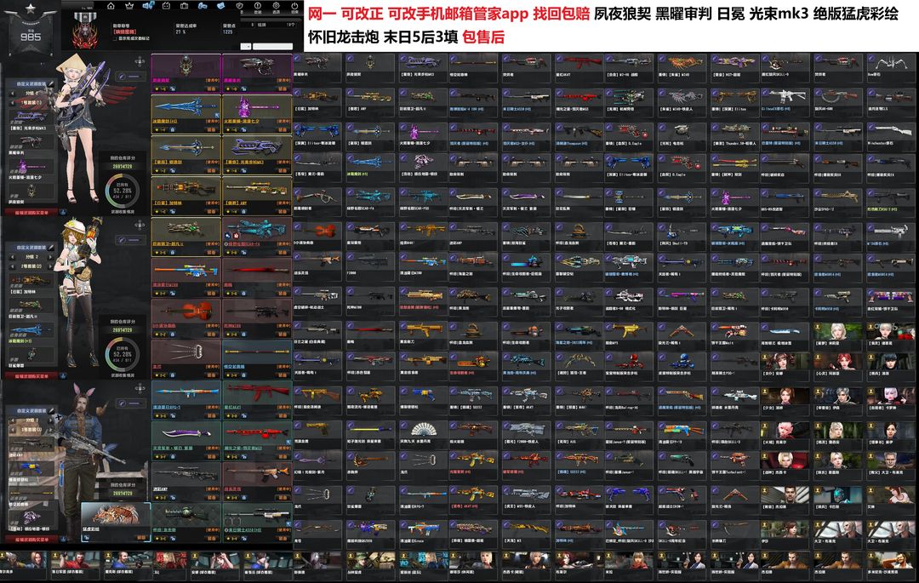Viewport: 919px width, 583px height.
Task: Click the home icon in top bar
Action: pyautogui.click(x=111, y=7)
